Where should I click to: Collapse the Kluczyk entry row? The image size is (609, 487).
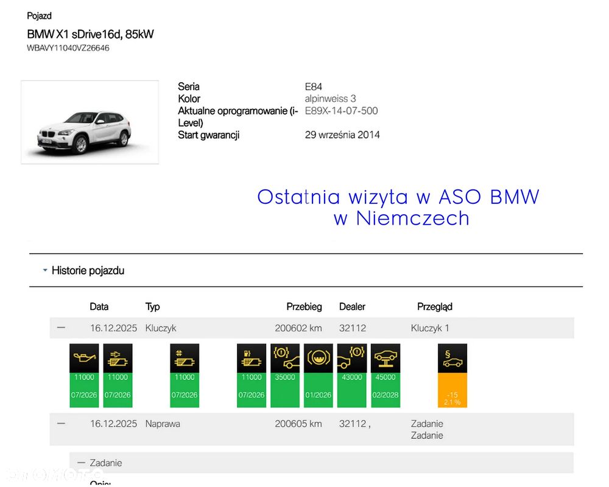61,328
